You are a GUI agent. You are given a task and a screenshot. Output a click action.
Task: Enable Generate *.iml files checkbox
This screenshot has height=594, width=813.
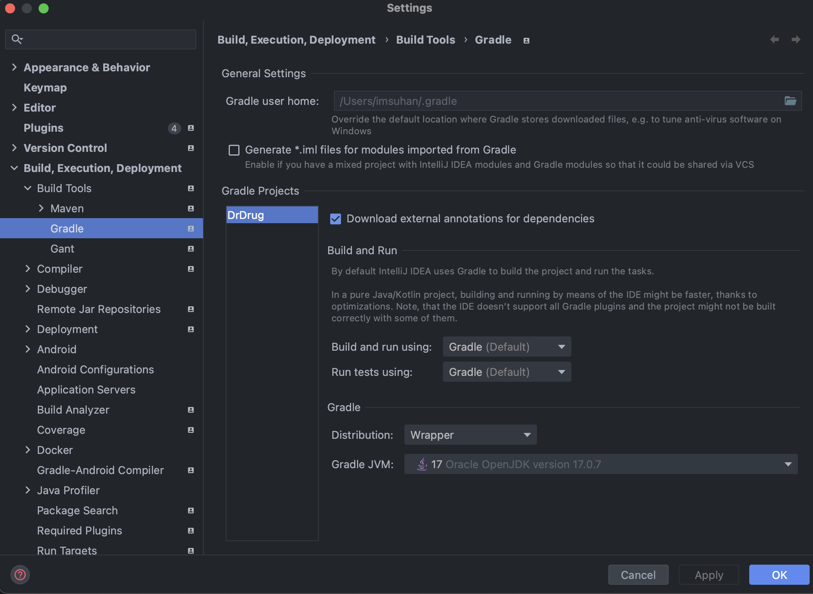[x=234, y=150]
